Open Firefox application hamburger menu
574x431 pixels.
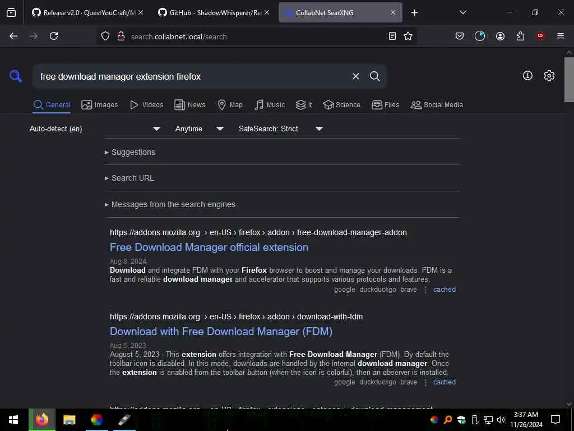click(561, 36)
